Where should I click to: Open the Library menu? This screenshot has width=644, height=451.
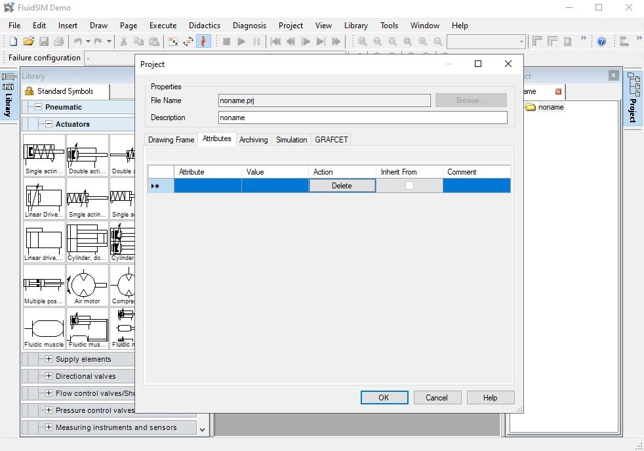[355, 26]
